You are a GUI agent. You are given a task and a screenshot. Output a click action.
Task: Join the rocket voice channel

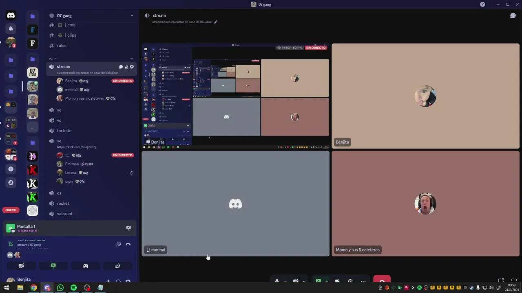[x=92, y=203]
